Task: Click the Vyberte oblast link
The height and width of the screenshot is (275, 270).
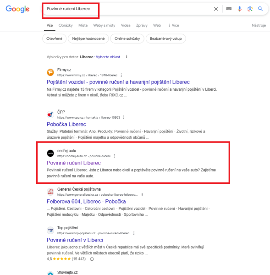Action: (108, 57)
